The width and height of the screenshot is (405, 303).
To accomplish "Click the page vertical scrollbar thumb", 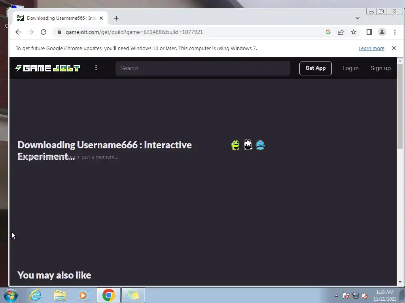I will coord(400,106).
